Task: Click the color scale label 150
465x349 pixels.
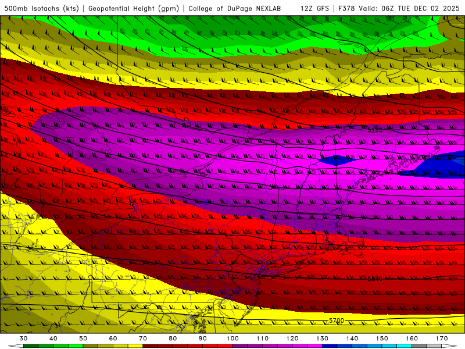Action: coord(382,339)
